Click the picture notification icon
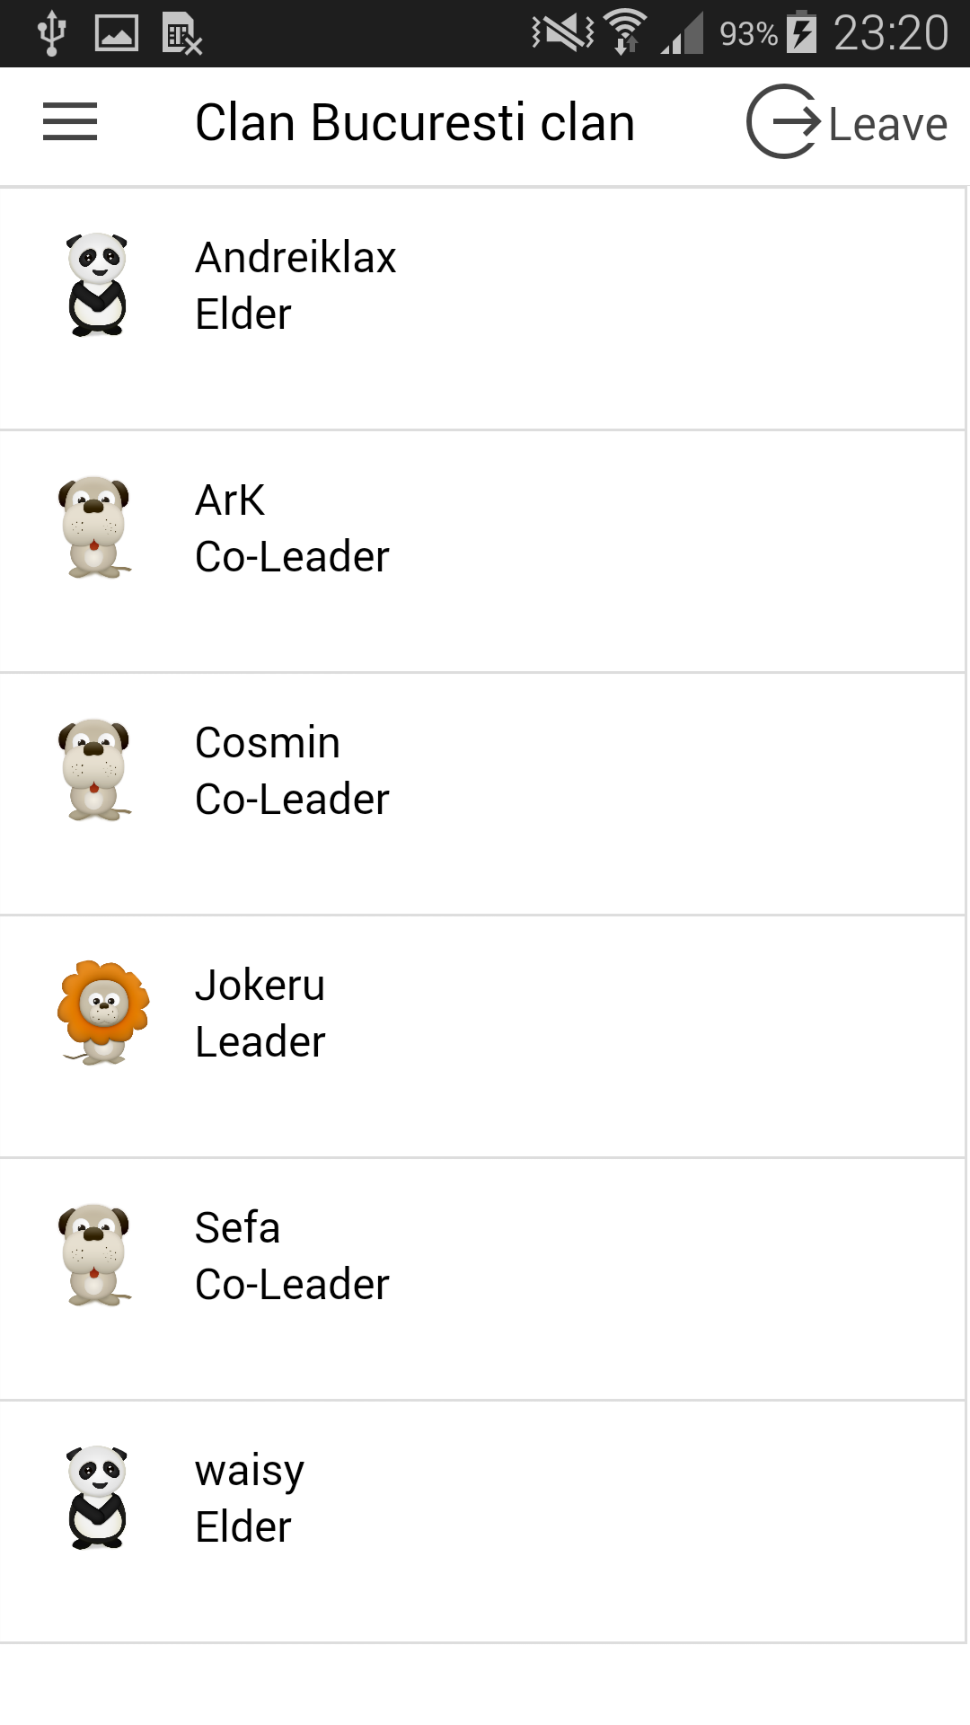The width and height of the screenshot is (970, 1725). click(117, 33)
